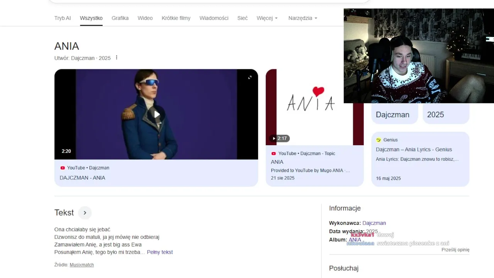Image resolution: width=494 pixels, height=278 pixels.
Task: Open the Wiadomości tab
Action: (214, 18)
